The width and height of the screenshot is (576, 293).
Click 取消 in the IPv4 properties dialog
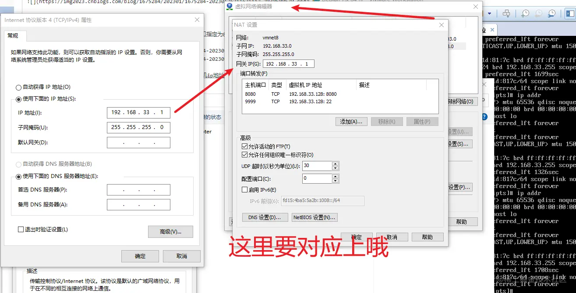(x=182, y=256)
